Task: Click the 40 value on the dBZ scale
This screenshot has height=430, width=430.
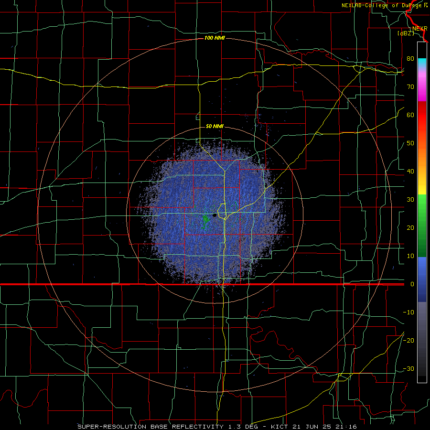Action: click(410, 172)
